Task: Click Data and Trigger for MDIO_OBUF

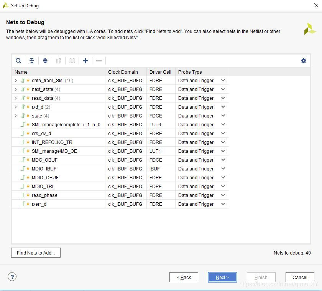Action: (x=196, y=178)
